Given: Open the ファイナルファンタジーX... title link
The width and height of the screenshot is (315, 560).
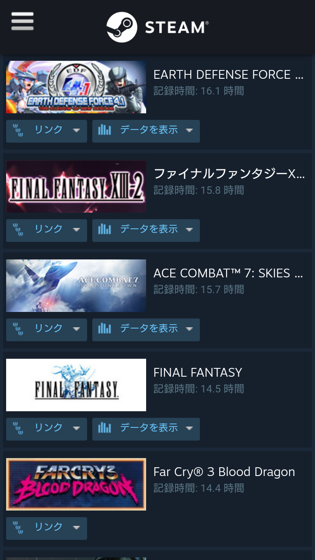Looking at the screenshot, I should [229, 174].
